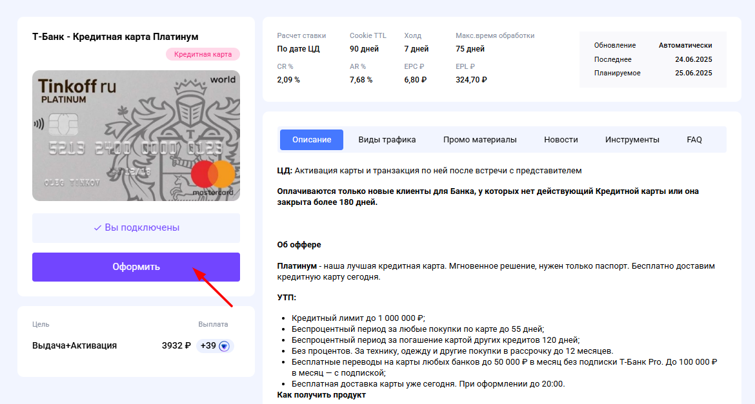The width and height of the screenshot is (755, 404).
Task: Click the checkmark icon in Вы подключены
Action: pyautogui.click(x=97, y=228)
